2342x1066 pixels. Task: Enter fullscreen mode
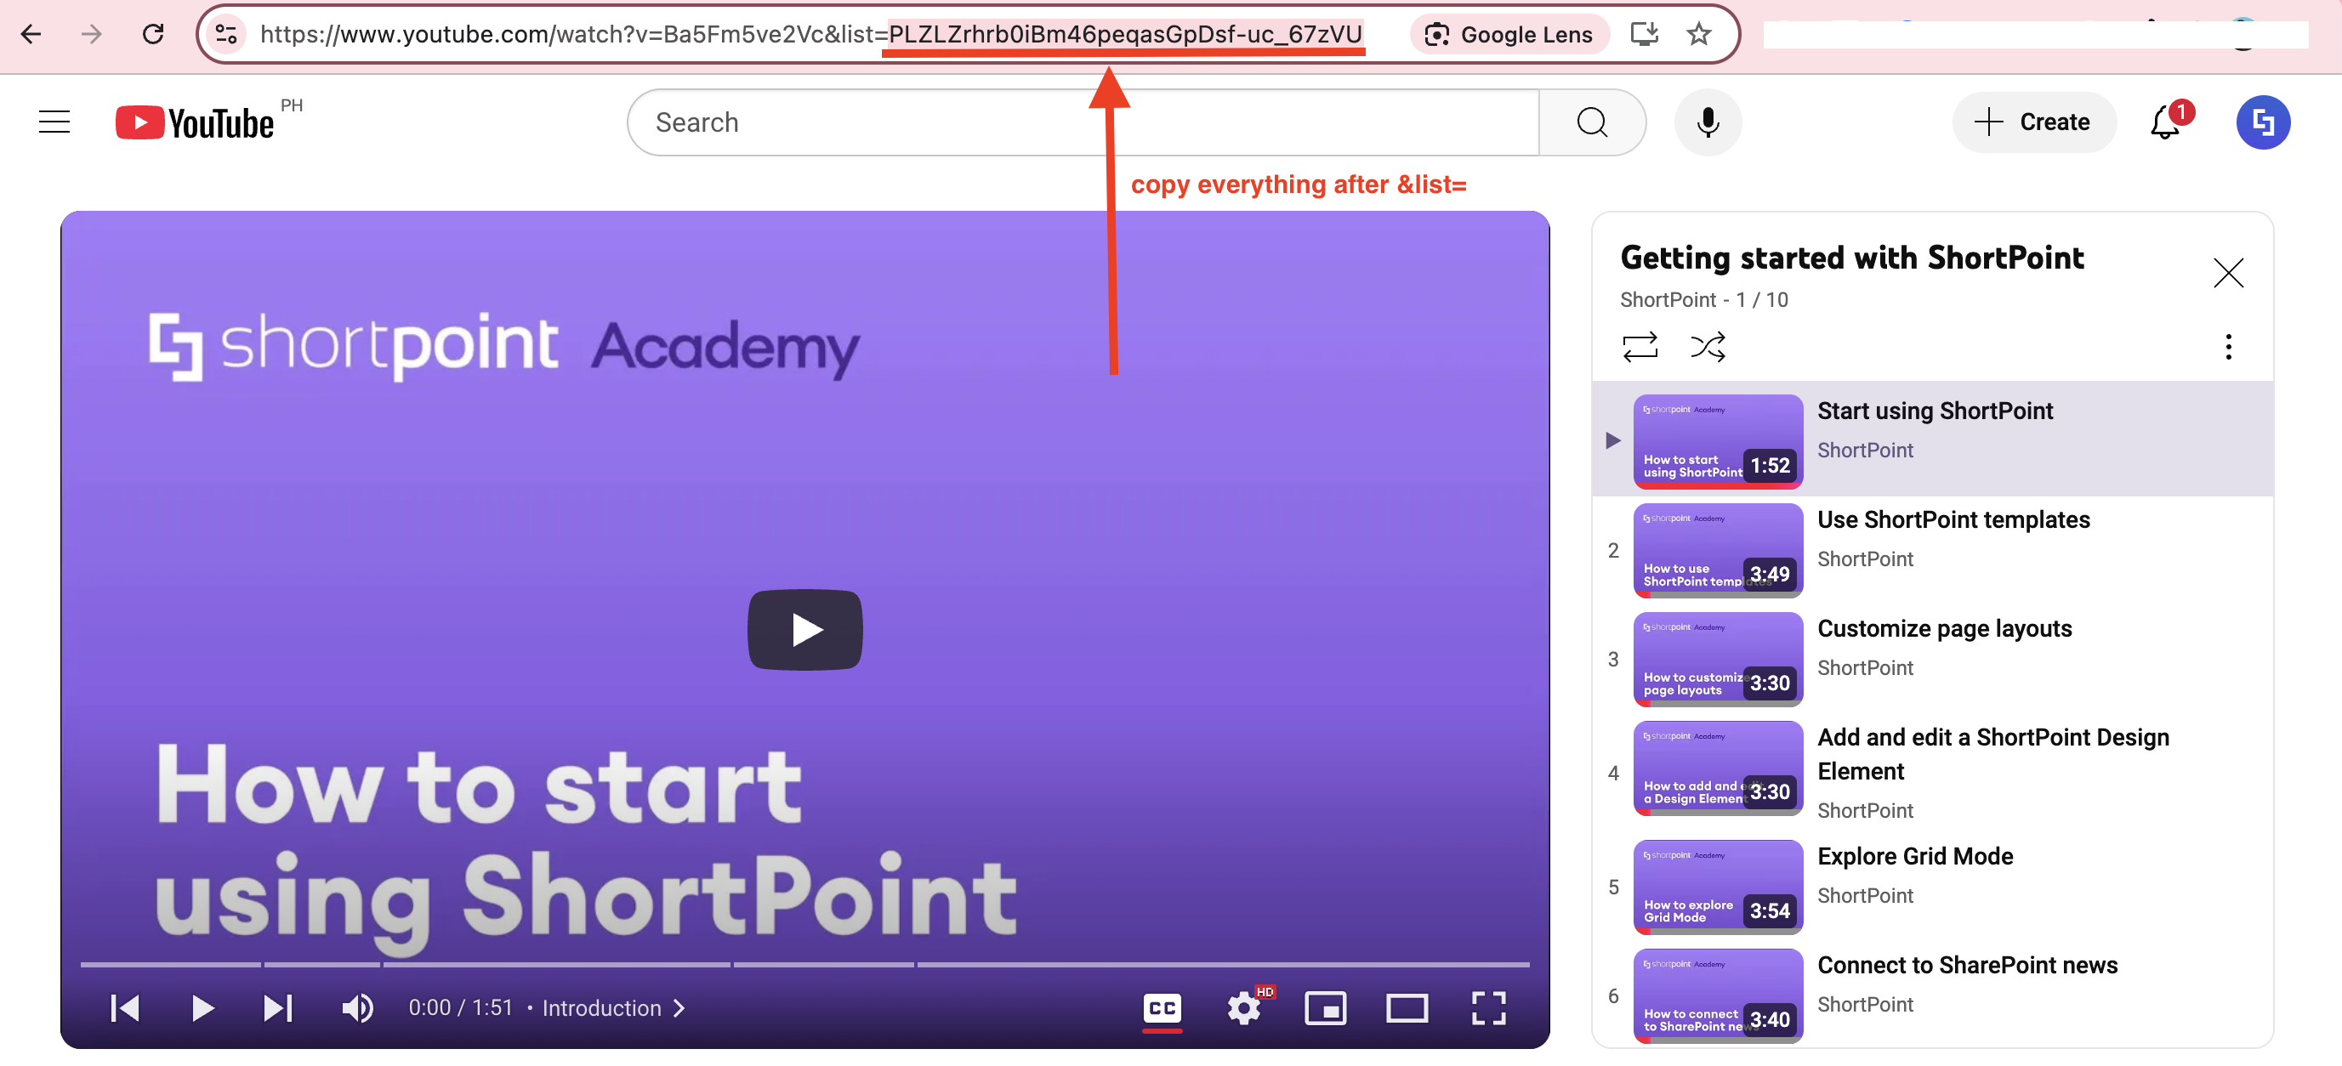[1487, 1008]
